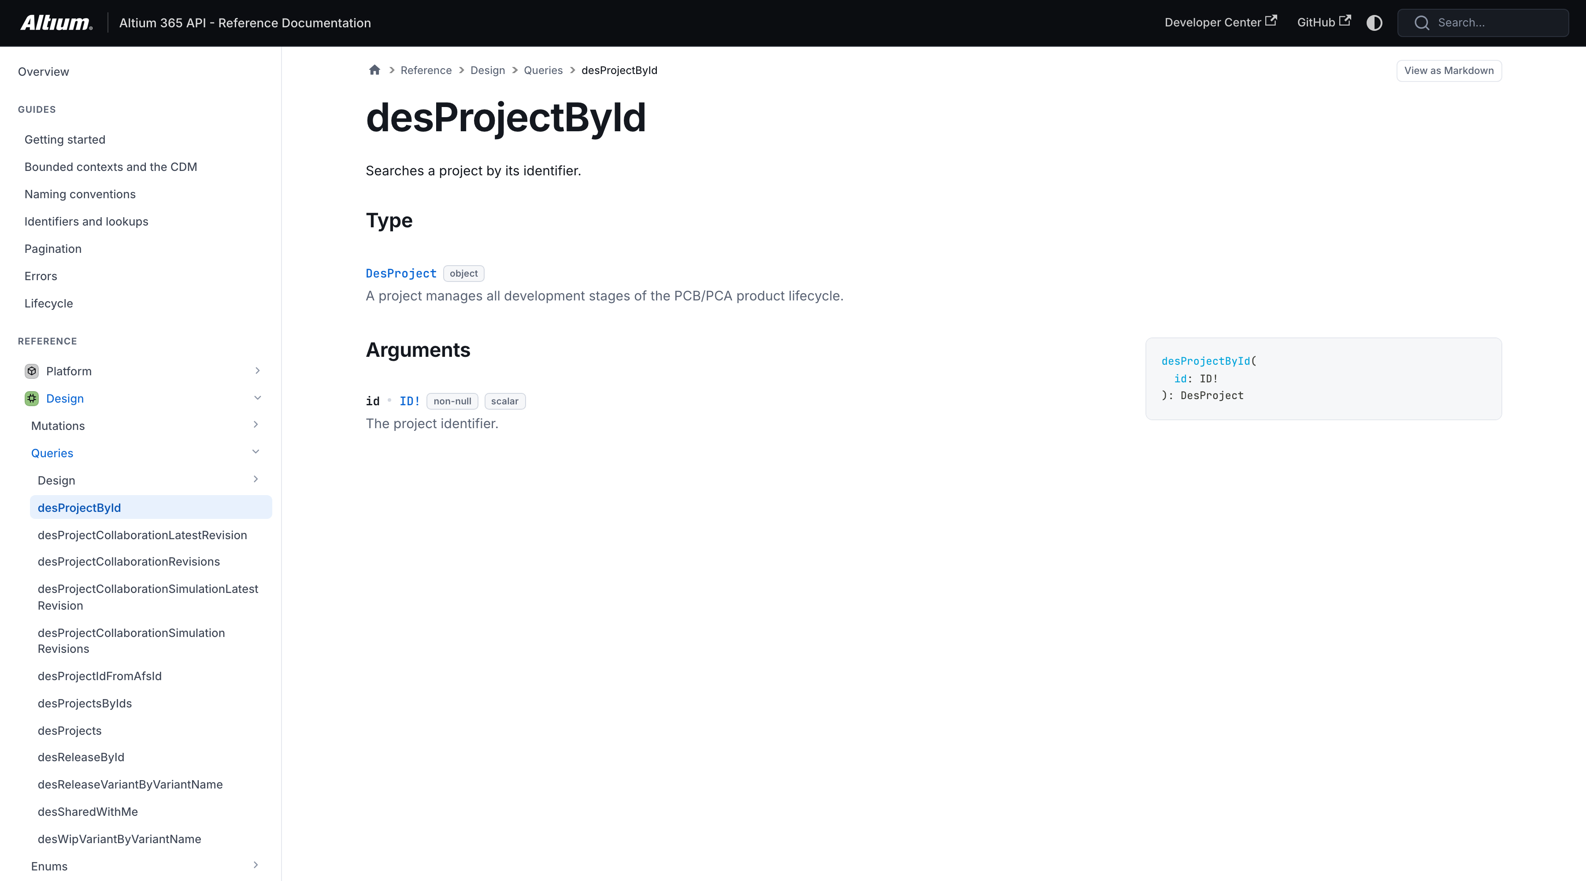Open Bounded contexts and the CDM

coord(111,167)
